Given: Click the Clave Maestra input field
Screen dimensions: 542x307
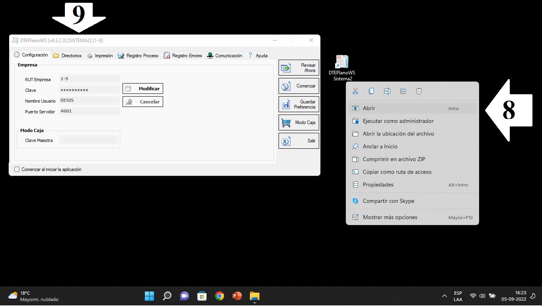Looking at the screenshot, I should [x=88, y=140].
